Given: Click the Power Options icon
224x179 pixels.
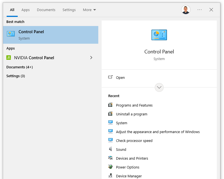Looking at the screenshot, I should [x=110, y=167].
